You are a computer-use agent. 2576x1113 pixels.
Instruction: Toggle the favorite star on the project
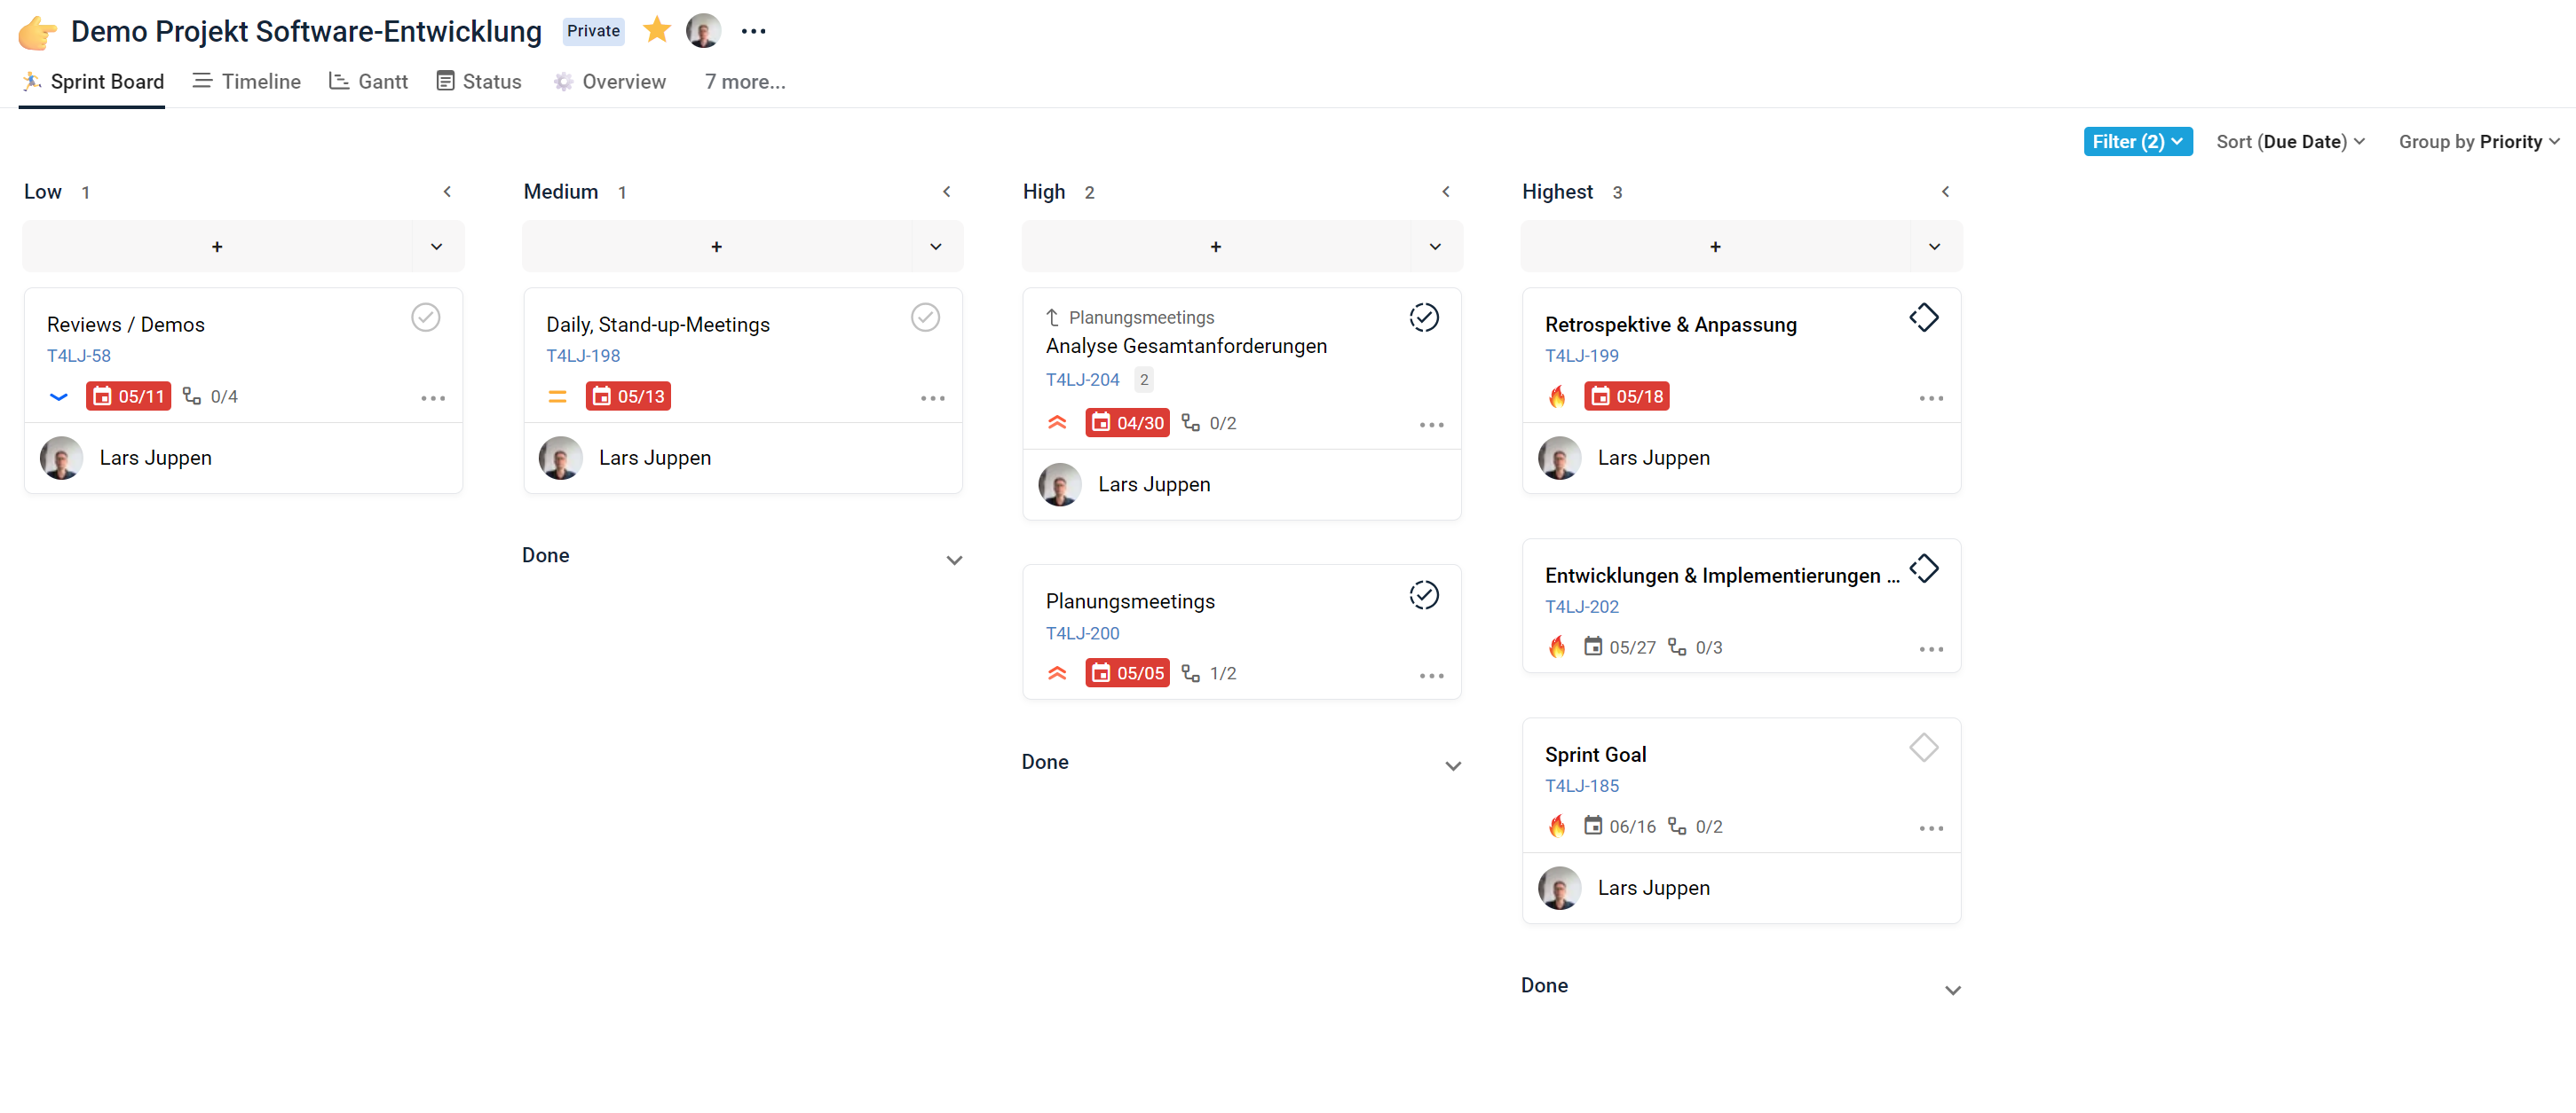click(x=656, y=30)
